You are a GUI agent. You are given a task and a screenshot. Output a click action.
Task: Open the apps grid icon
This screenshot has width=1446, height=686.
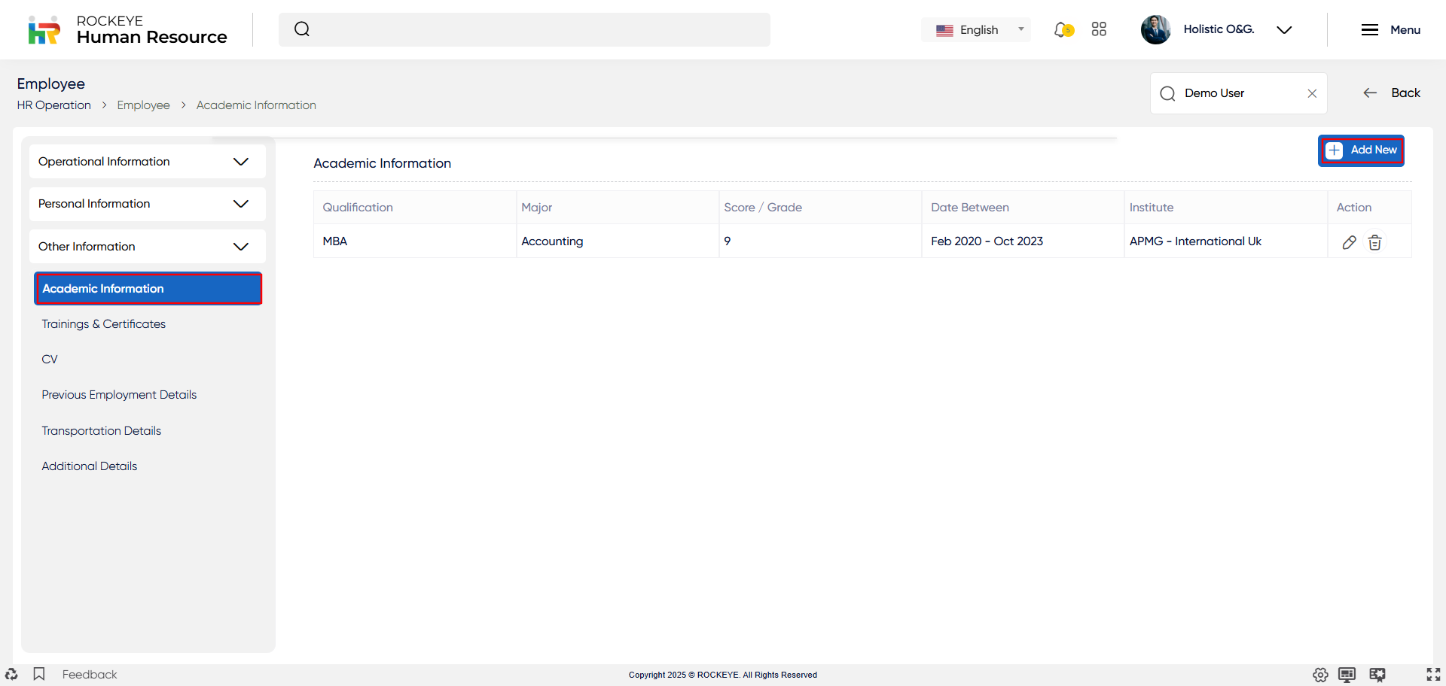(1099, 29)
